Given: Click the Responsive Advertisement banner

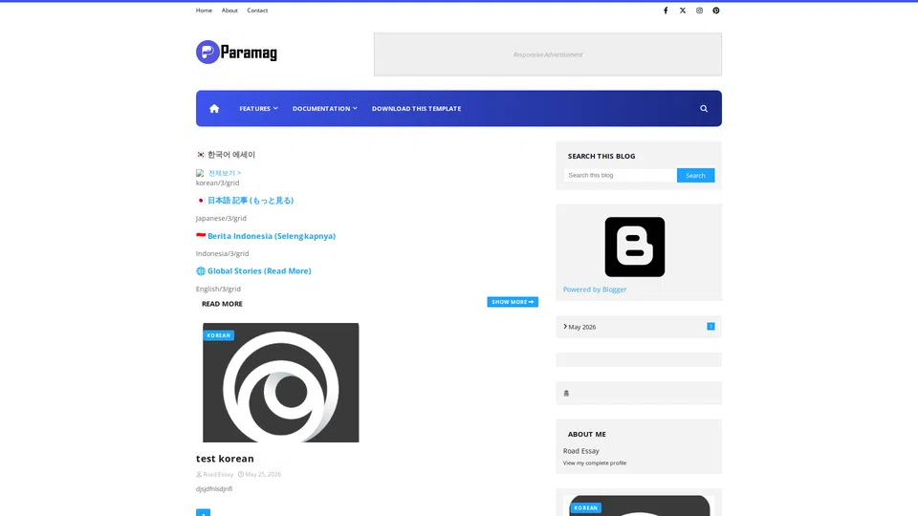Looking at the screenshot, I should point(548,54).
